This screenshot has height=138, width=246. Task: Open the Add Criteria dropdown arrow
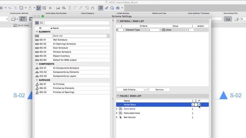coord(145,90)
